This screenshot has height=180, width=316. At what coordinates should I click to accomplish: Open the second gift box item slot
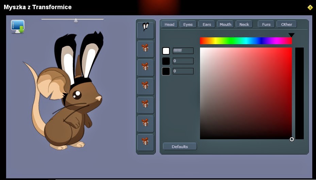click(x=146, y=68)
